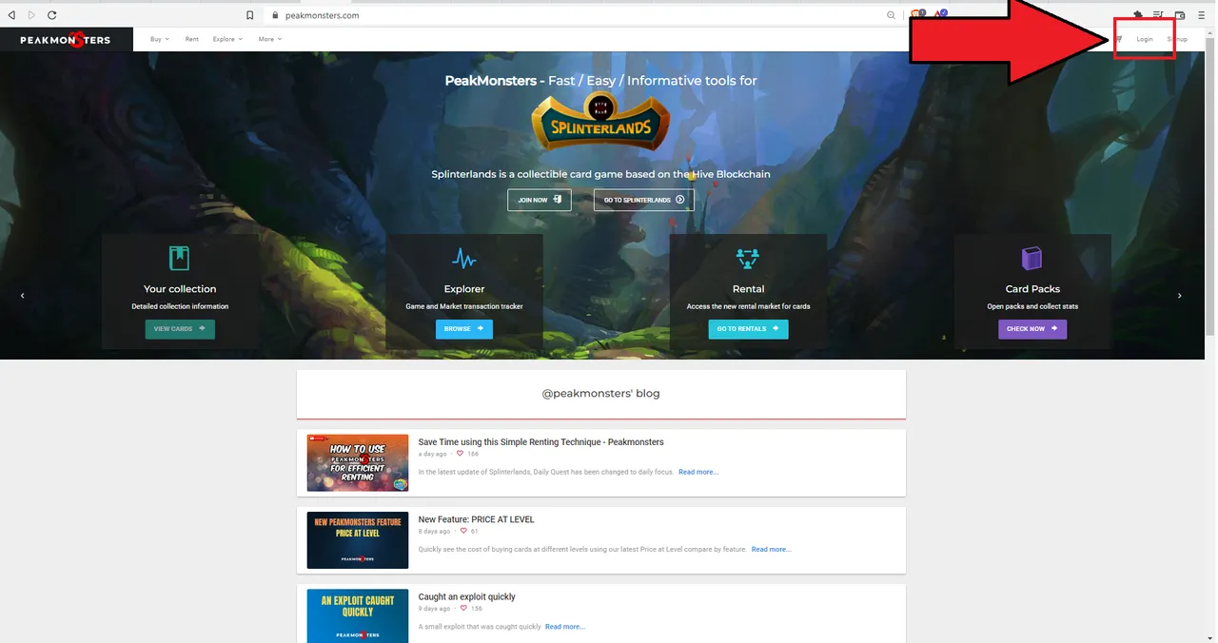Click the Splinterlands logo banner
This screenshot has height=643, width=1218.
coord(600,122)
